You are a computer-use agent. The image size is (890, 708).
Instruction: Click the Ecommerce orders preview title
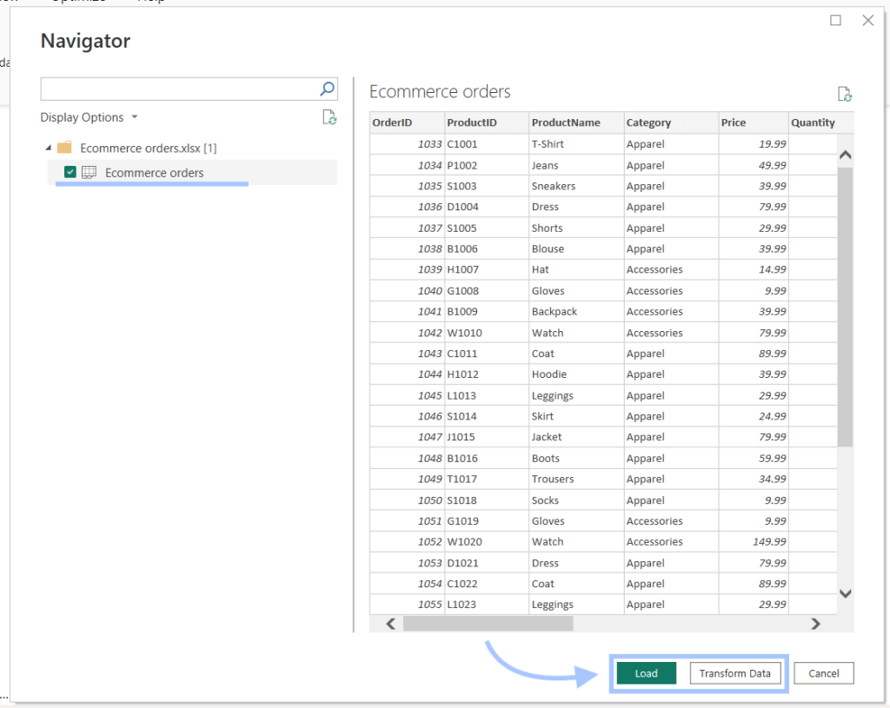[x=440, y=91]
